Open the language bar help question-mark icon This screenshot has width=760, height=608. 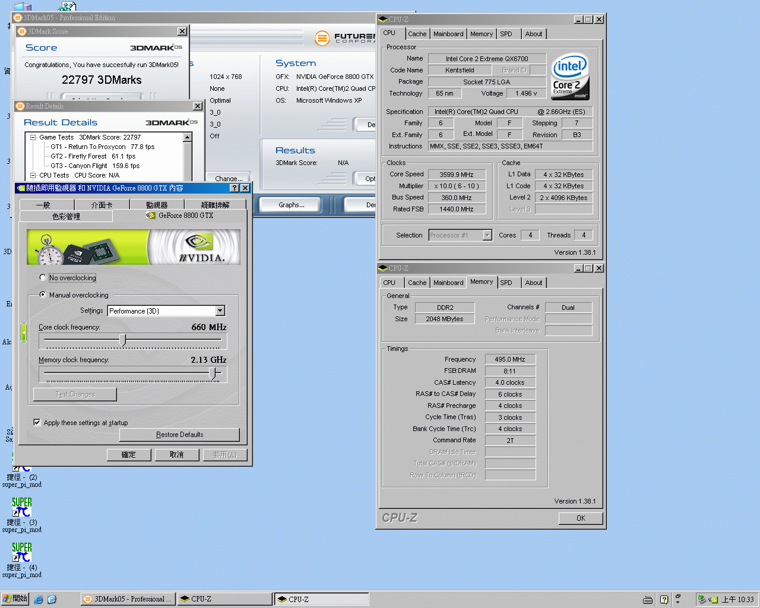click(664, 600)
